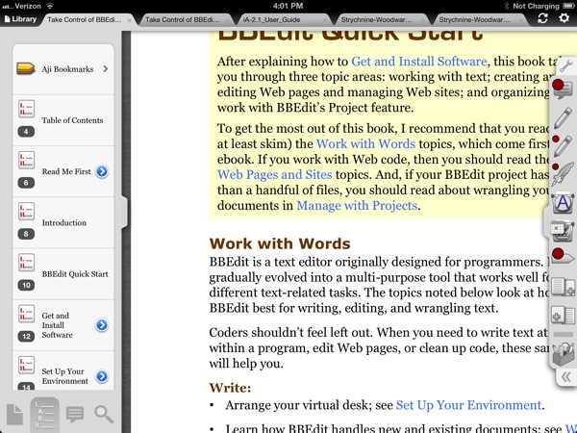Viewport: 577px width, 433px height.
Task: Show page thumbnails view in sidebar
Action: (x=15, y=414)
